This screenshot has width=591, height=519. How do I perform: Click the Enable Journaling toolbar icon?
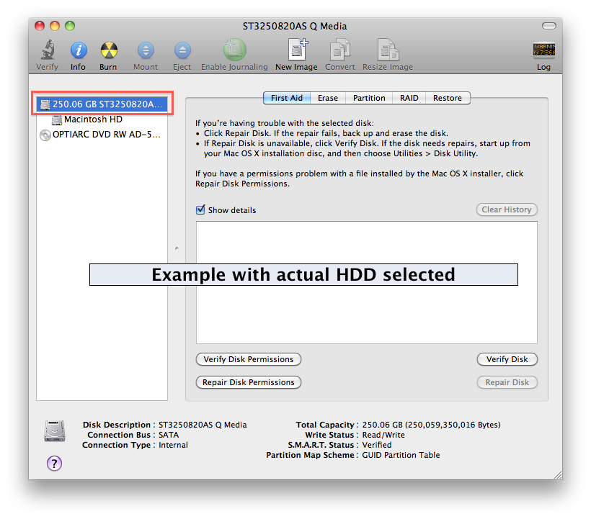(x=234, y=50)
